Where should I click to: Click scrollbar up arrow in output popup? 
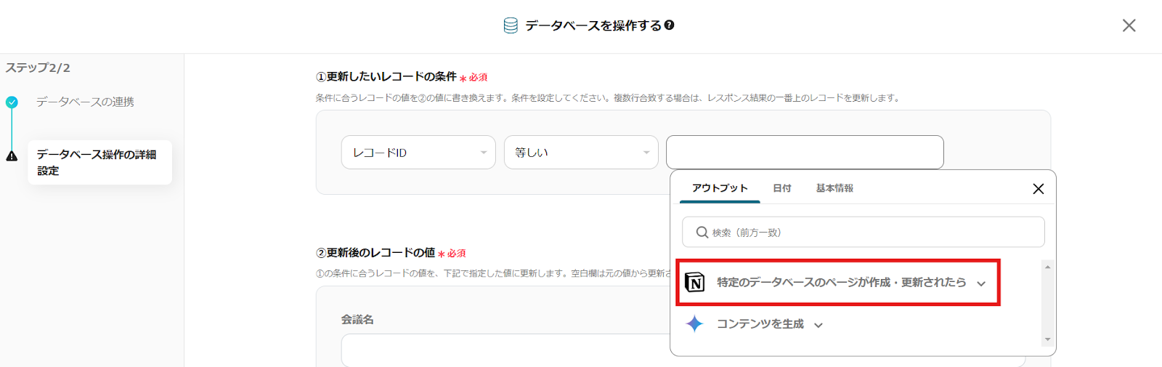coord(1047,267)
